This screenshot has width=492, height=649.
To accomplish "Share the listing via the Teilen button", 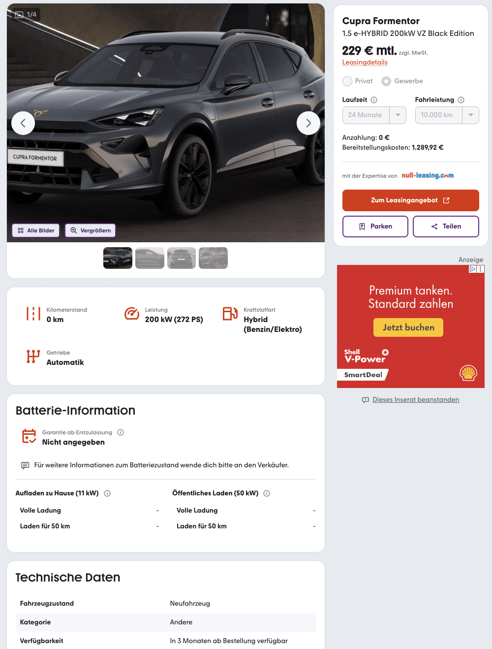I will 446,227.
